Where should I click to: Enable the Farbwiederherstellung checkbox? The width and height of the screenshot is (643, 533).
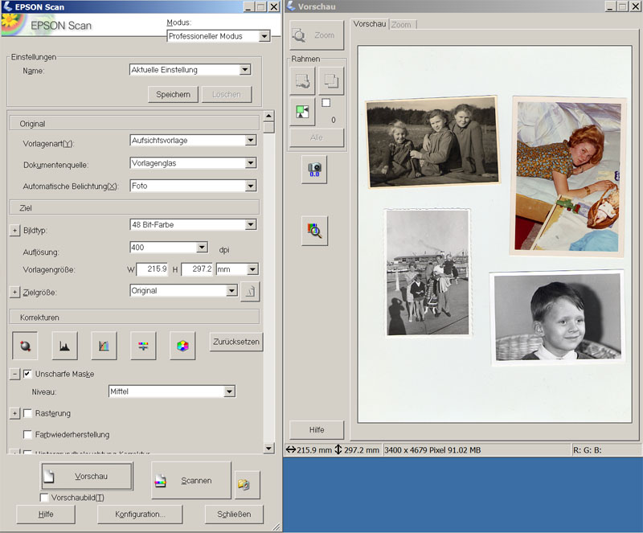(28, 434)
